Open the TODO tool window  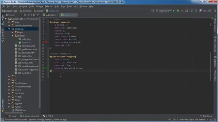click(48, 116)
